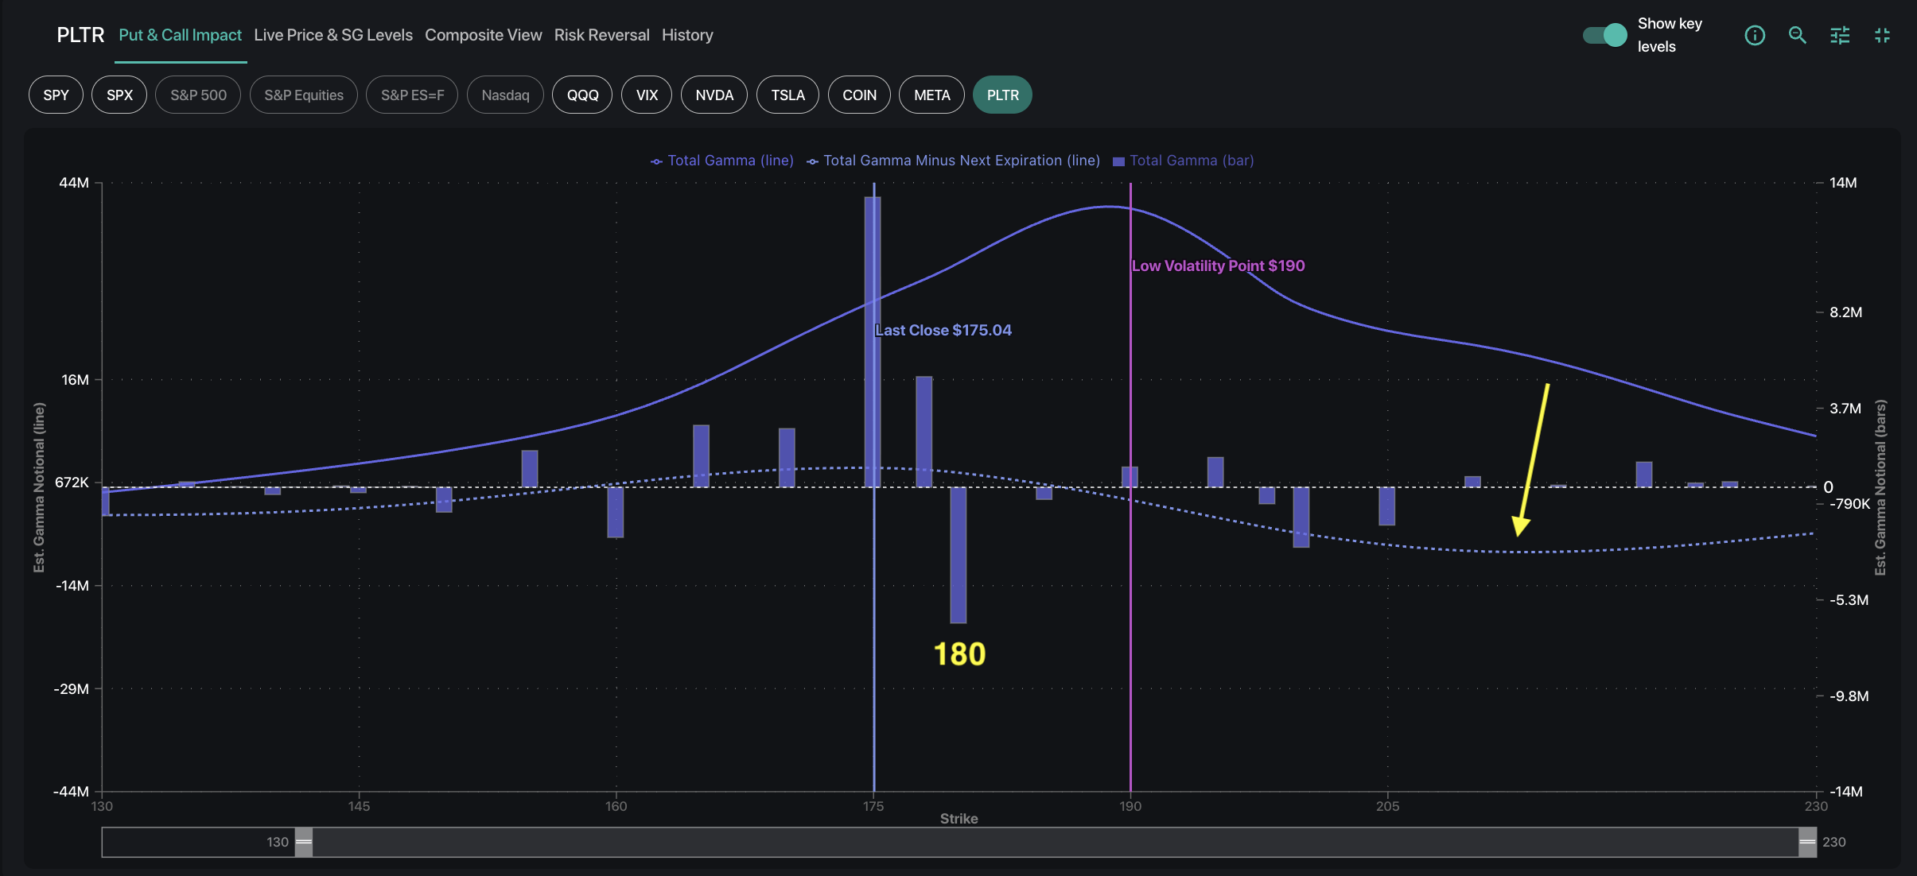
Task: Select the NVDA ticker chip
Action: click(714, 95)
